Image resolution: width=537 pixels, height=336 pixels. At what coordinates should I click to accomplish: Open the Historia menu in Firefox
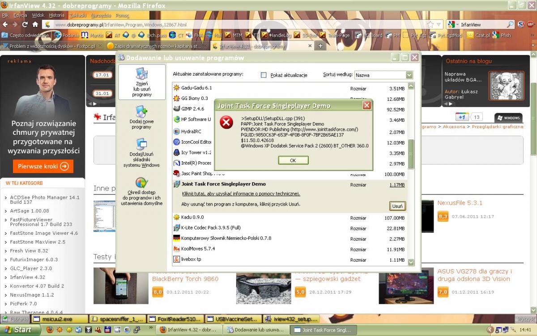(x=57, y=15)
